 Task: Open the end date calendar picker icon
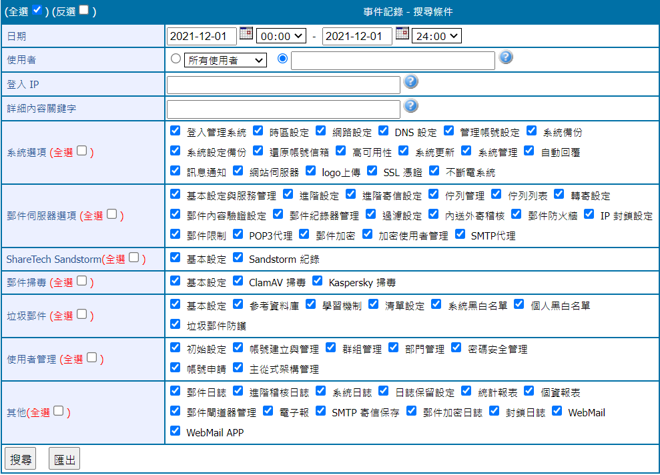[x=402, y=33]
